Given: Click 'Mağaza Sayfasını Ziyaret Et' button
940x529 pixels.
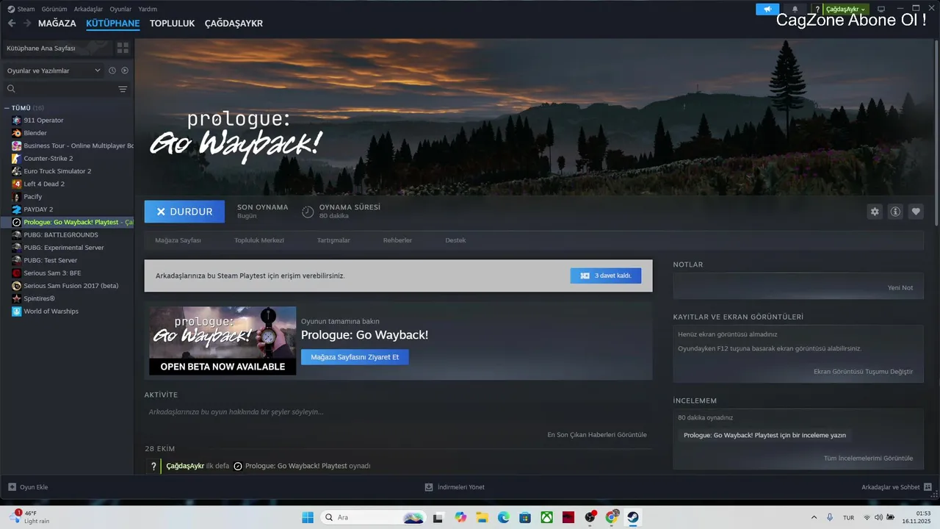Looking at the screenshot, I should tap(355, 357).
